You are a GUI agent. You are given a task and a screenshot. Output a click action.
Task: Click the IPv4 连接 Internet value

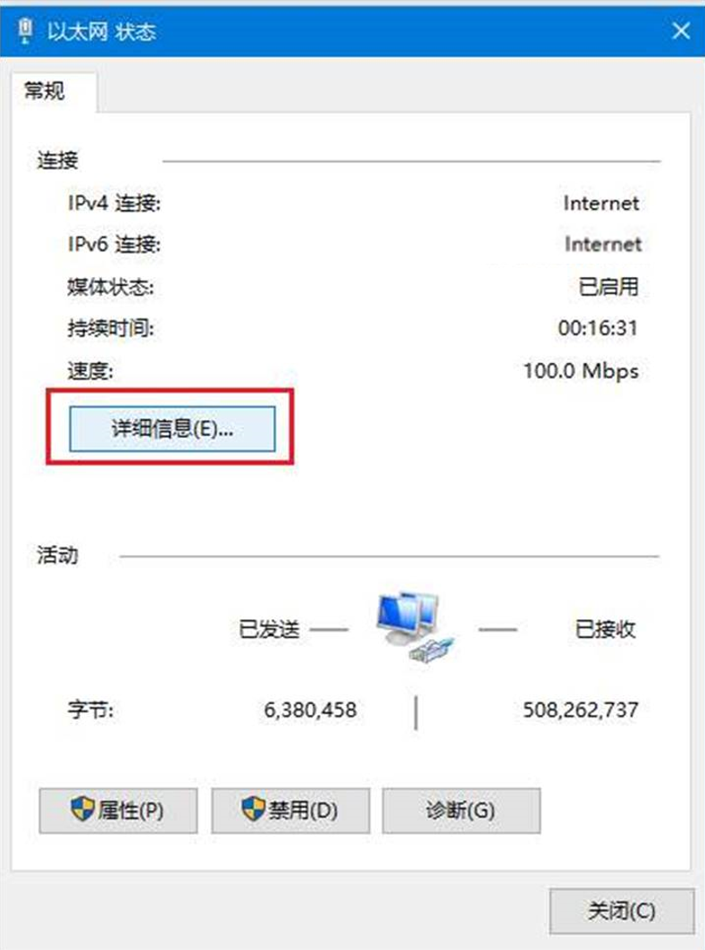coord(600,203)
